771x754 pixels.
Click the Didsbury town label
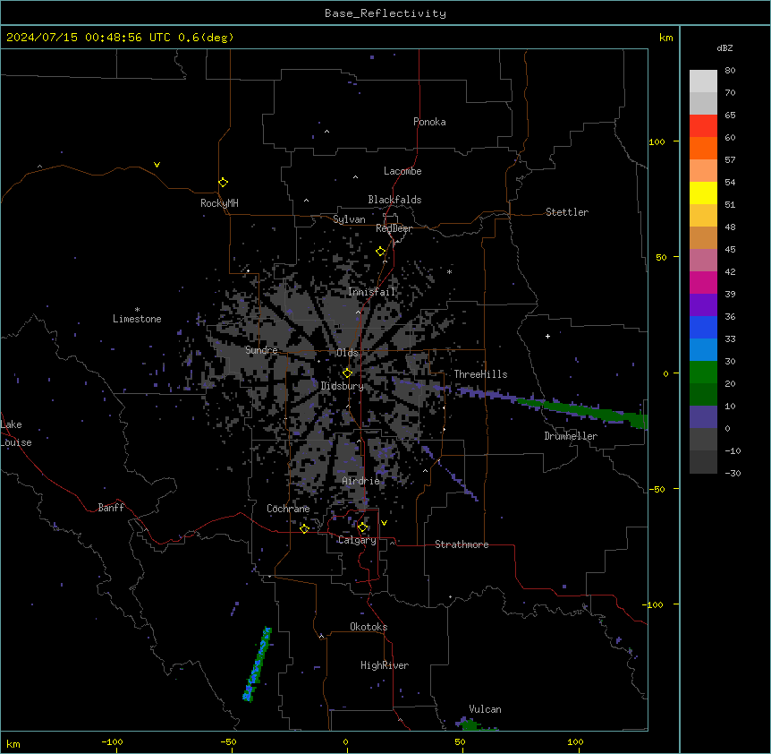342,386
